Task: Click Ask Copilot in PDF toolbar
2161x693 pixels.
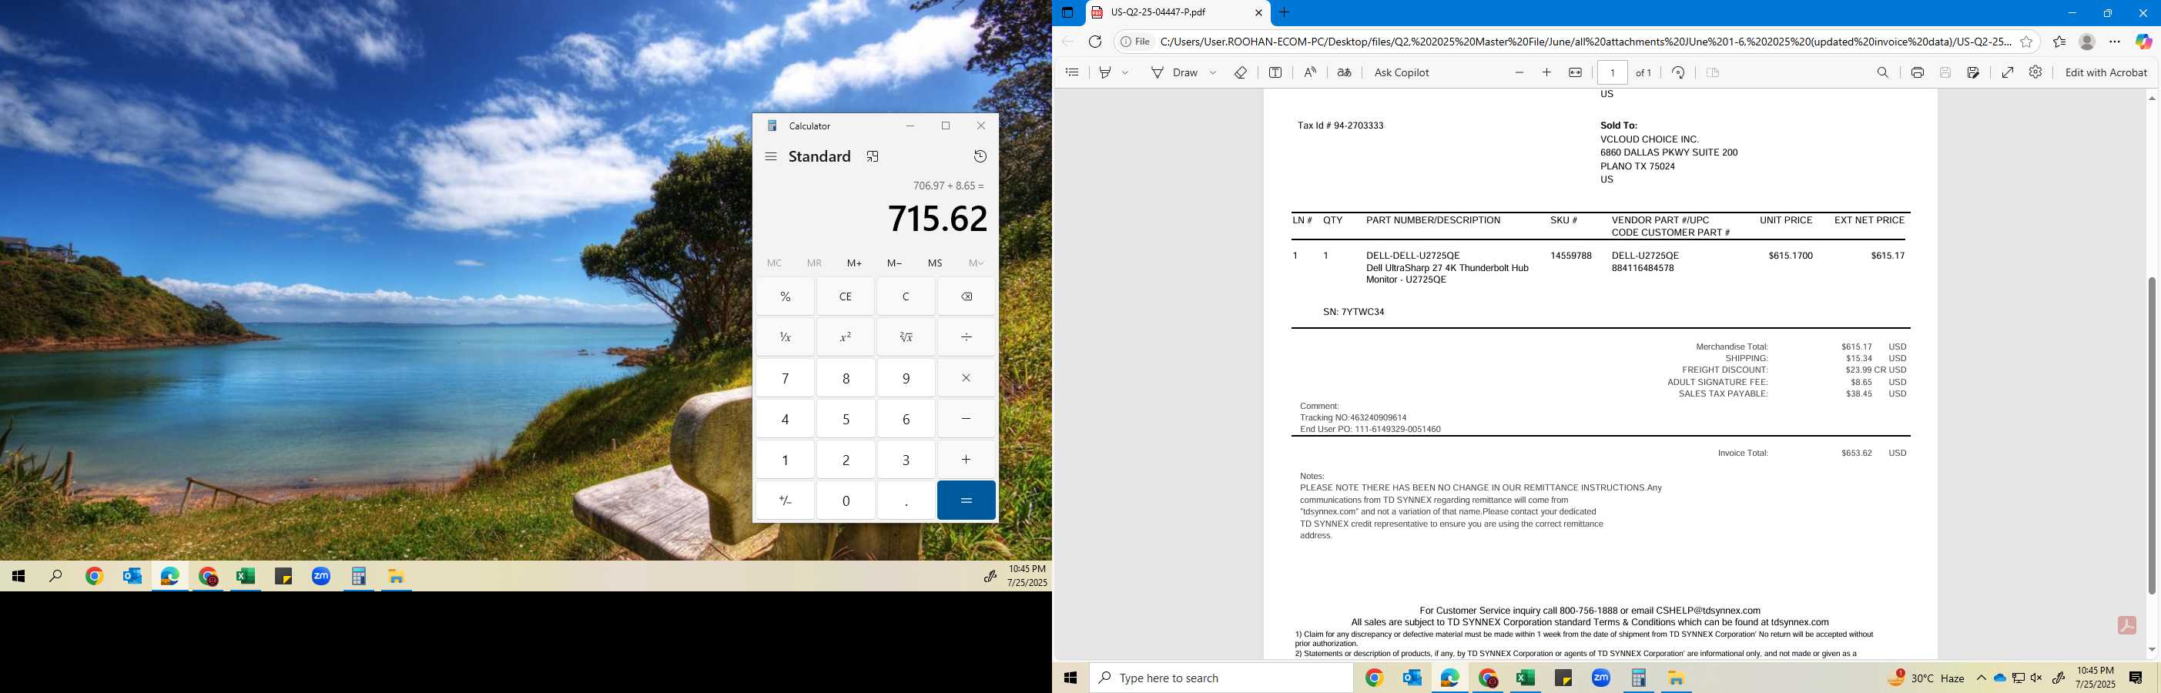Action: click(x=1401, y=72)
